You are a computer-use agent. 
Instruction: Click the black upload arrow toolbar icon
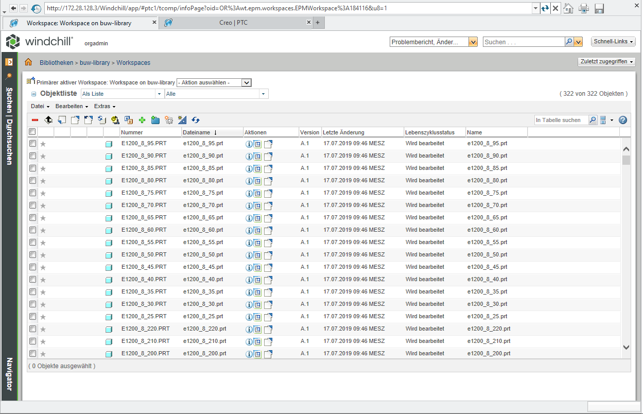point(48,120)
